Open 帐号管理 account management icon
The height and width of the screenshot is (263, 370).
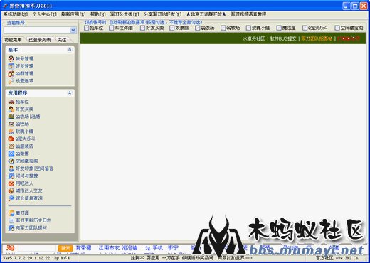point(11,58)
